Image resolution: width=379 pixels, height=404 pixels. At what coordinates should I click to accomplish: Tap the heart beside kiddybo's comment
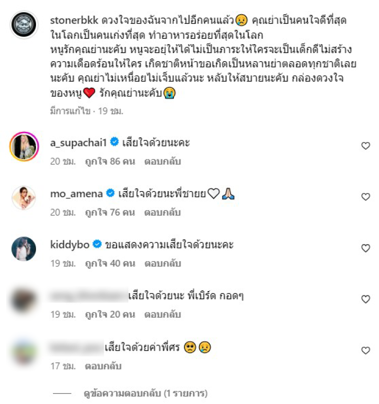(x=366, y=248)
